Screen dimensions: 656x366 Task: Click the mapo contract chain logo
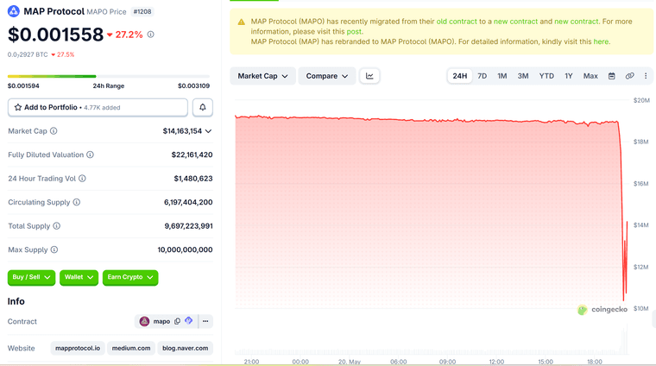(144, 321)
